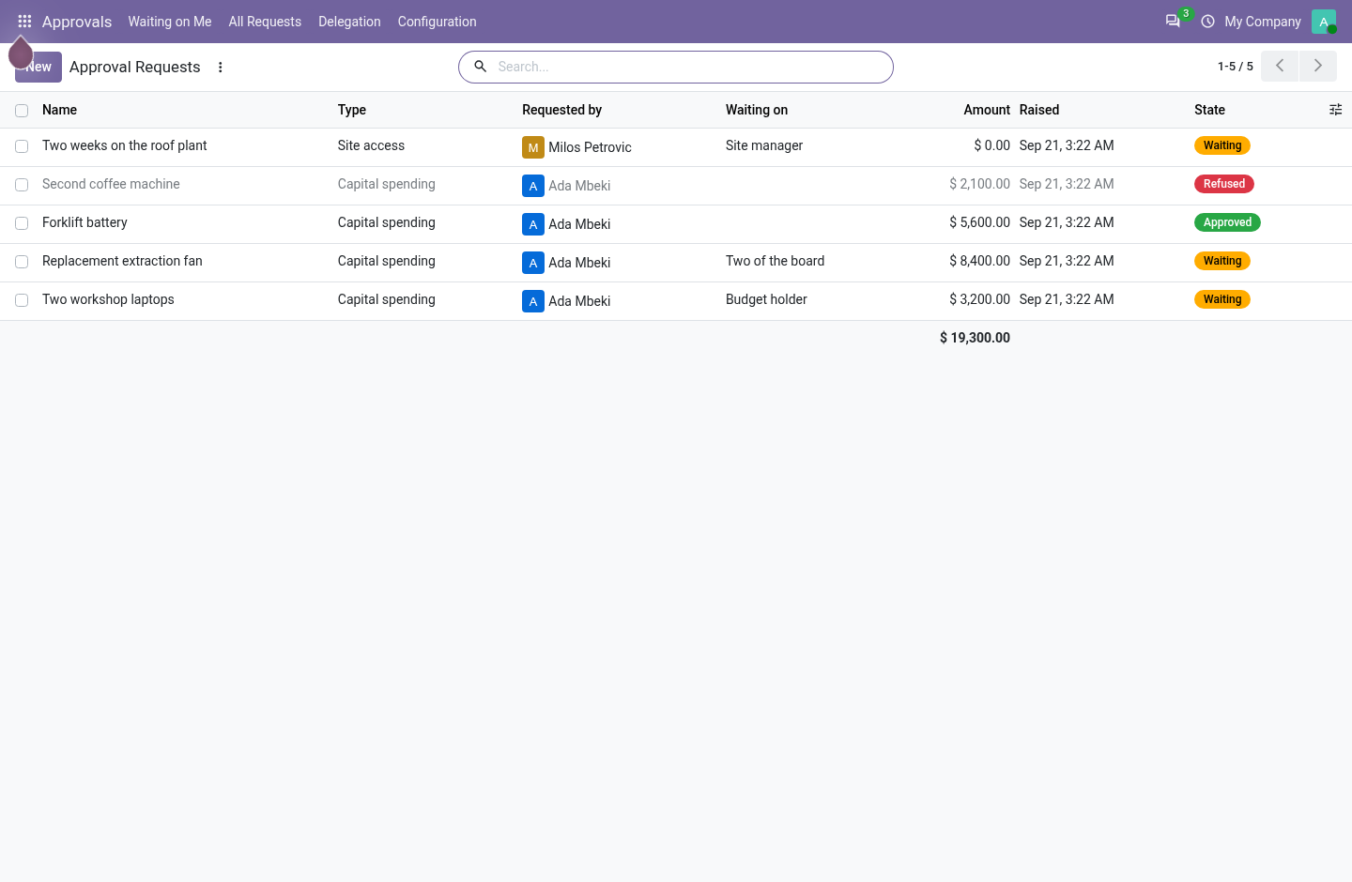
Task: Go to next page of records
Action: (1318, 66)
